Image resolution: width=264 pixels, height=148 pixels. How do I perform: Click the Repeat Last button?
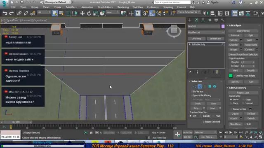pos(243,92)
